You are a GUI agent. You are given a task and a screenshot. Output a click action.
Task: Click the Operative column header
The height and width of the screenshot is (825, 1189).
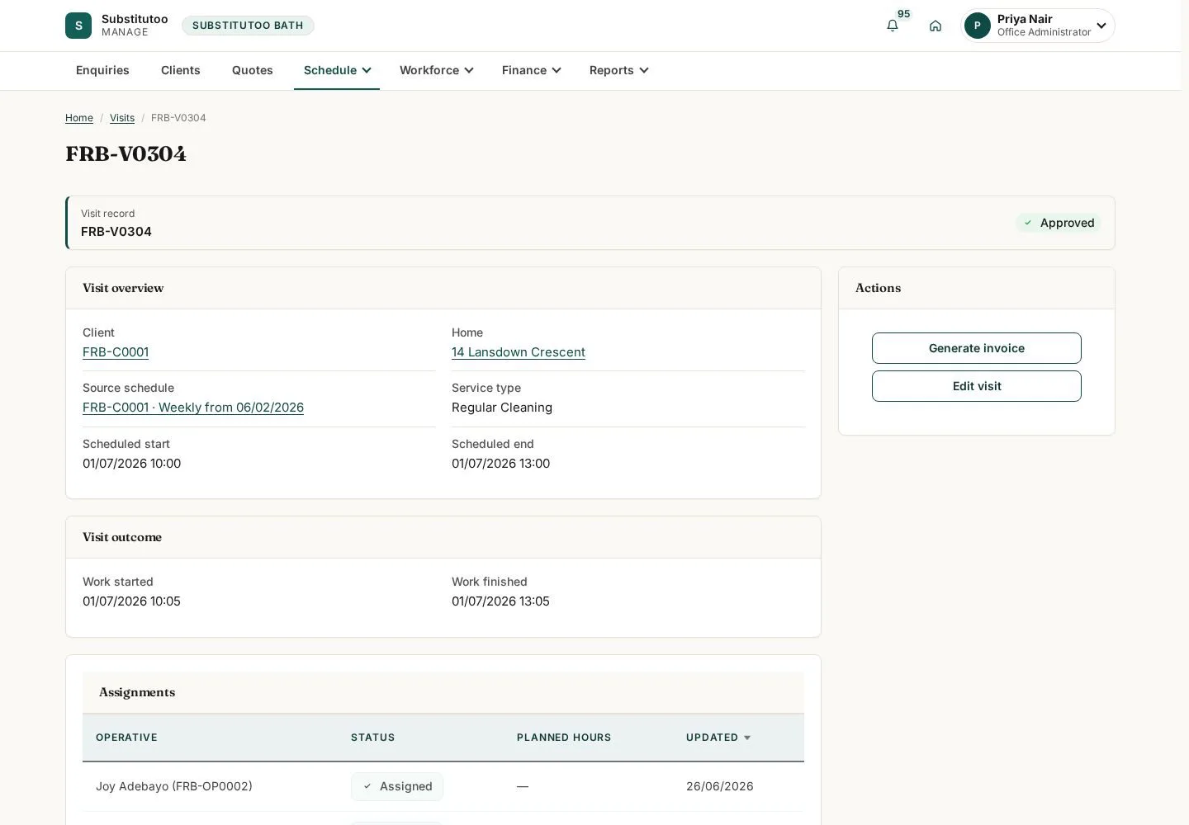point(126,738)
